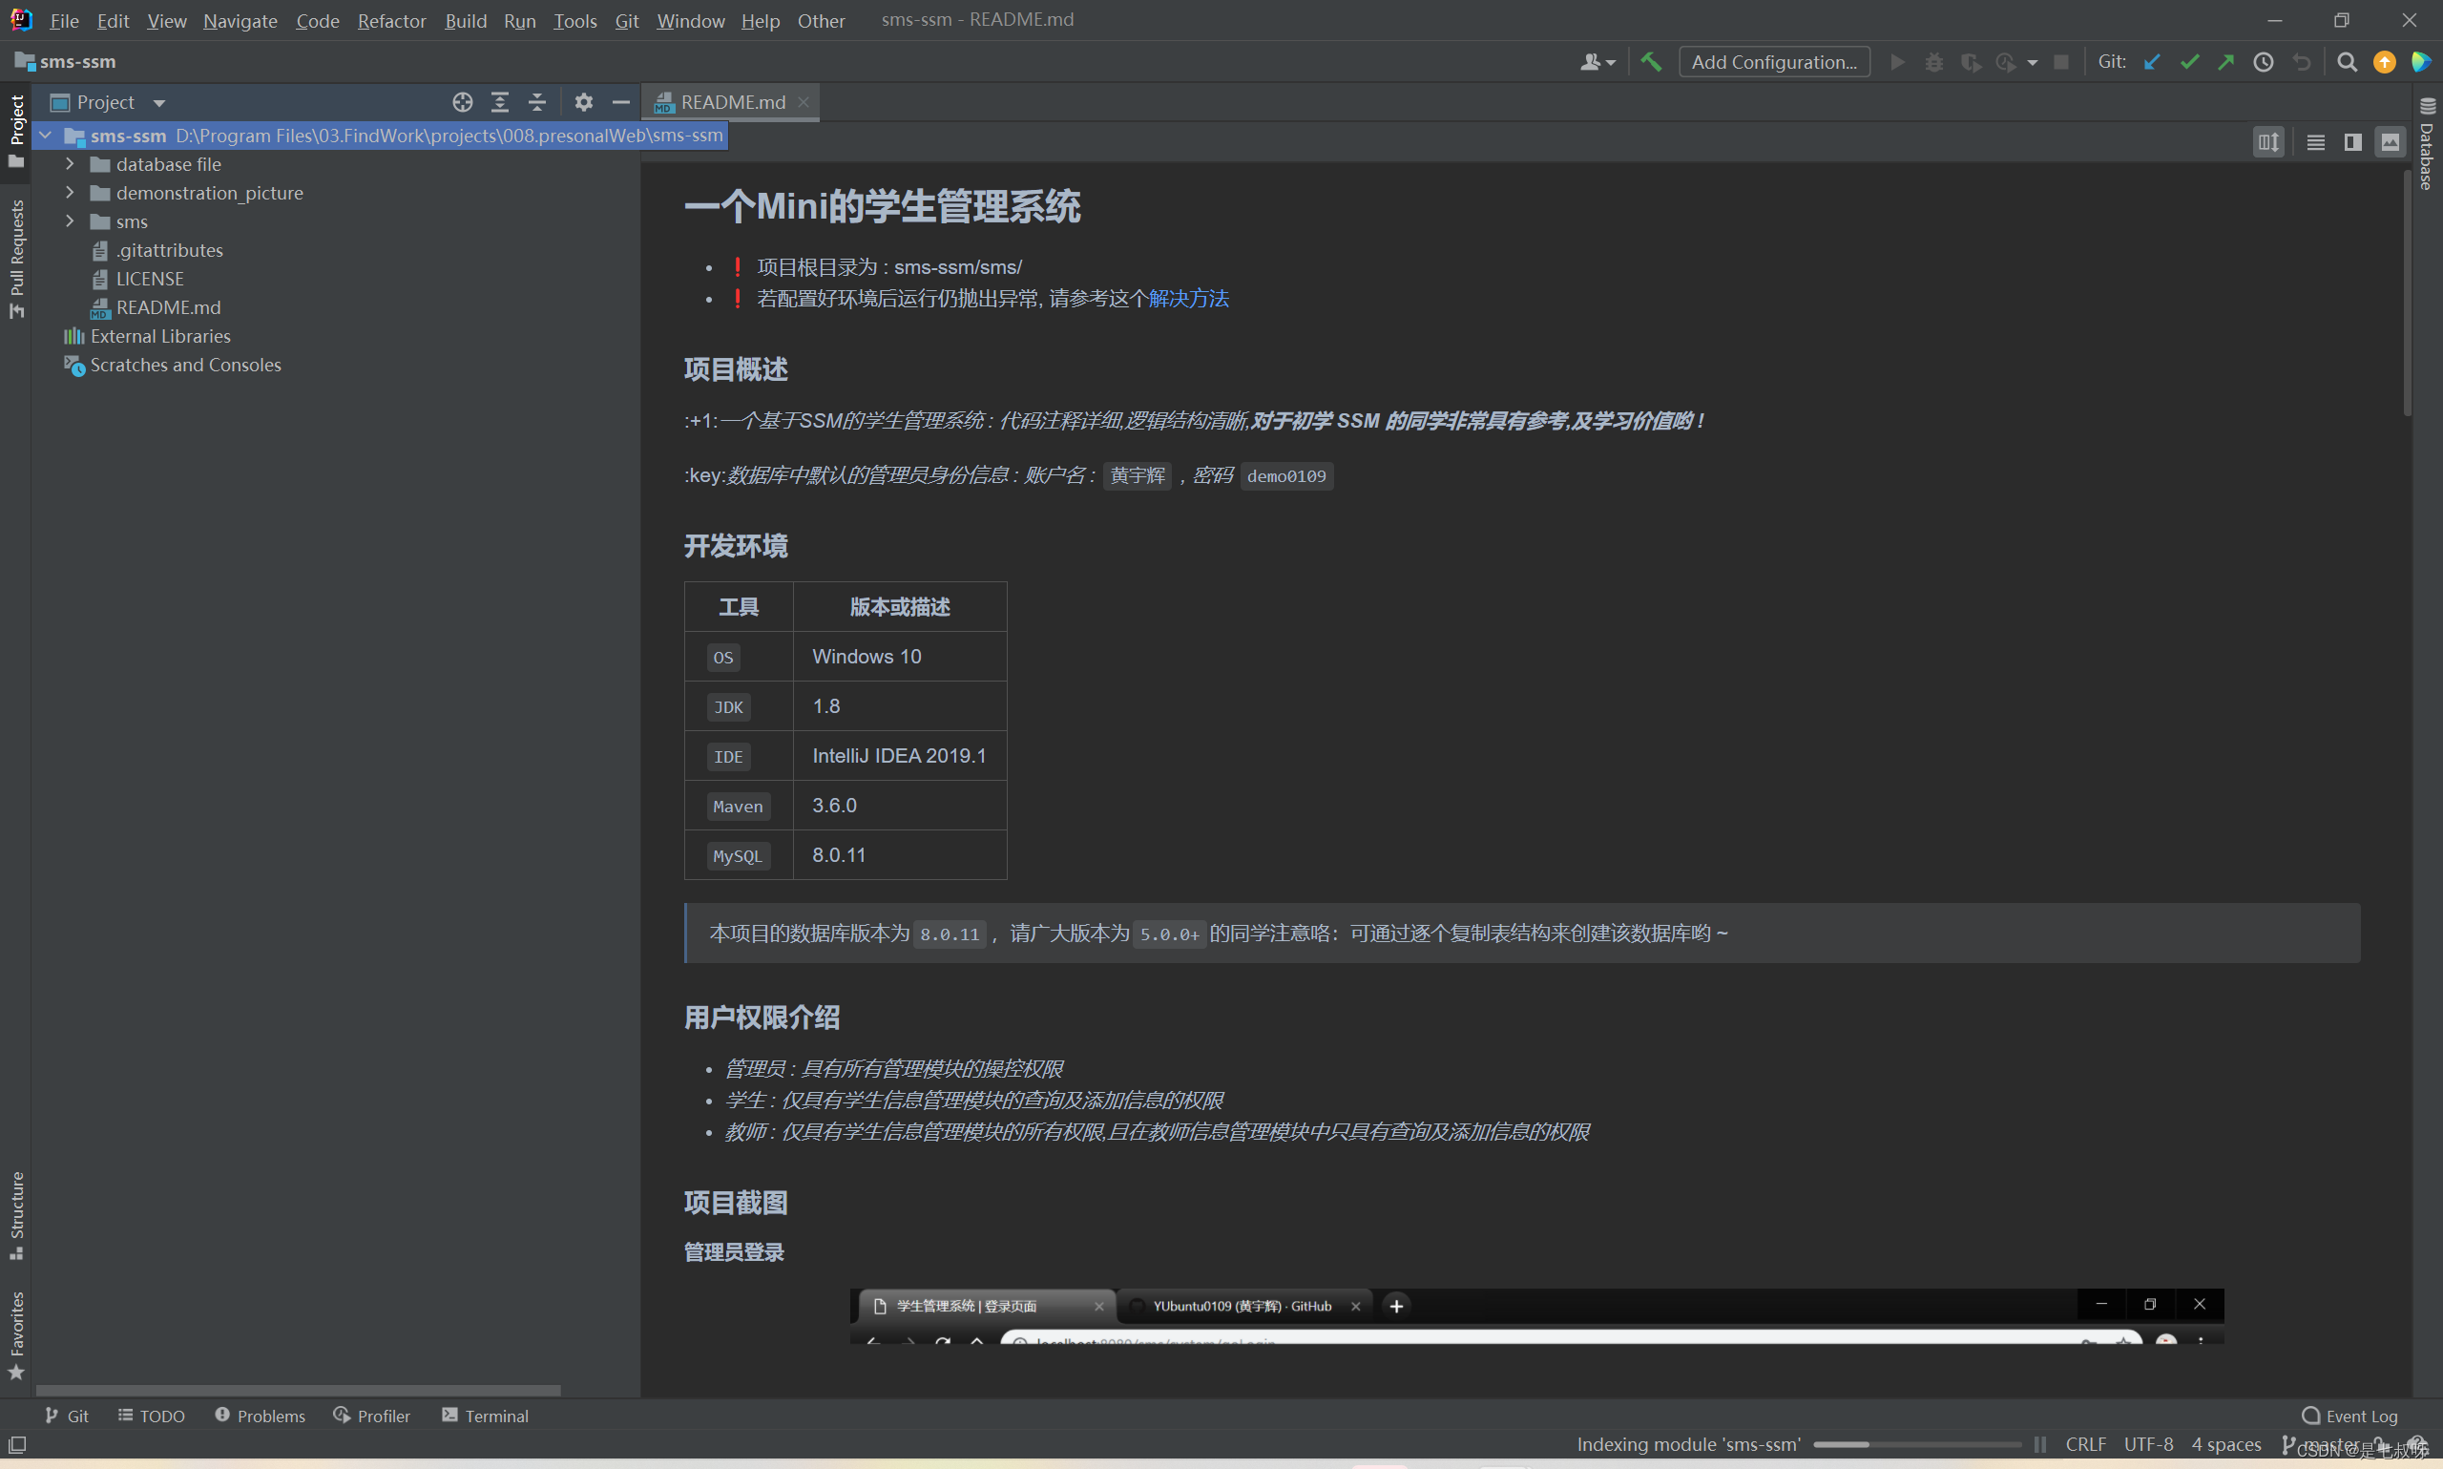
Task: Switch to editor and preview view
Action: pos(2353,142)
